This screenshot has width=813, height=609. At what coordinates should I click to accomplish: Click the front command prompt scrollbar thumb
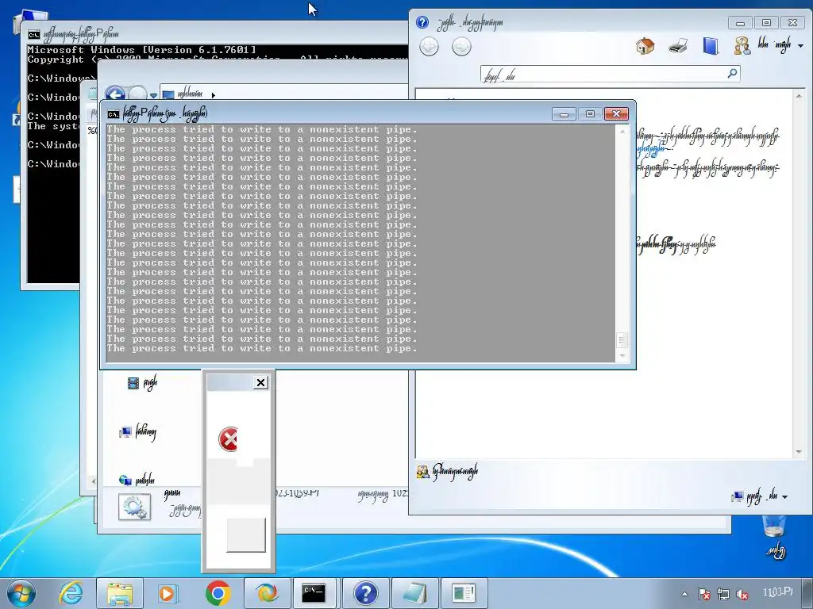point(622,340)
